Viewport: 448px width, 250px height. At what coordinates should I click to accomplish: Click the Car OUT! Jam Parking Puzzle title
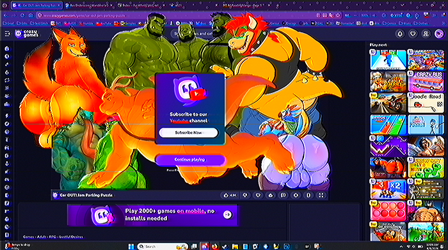tap(86, 195)
